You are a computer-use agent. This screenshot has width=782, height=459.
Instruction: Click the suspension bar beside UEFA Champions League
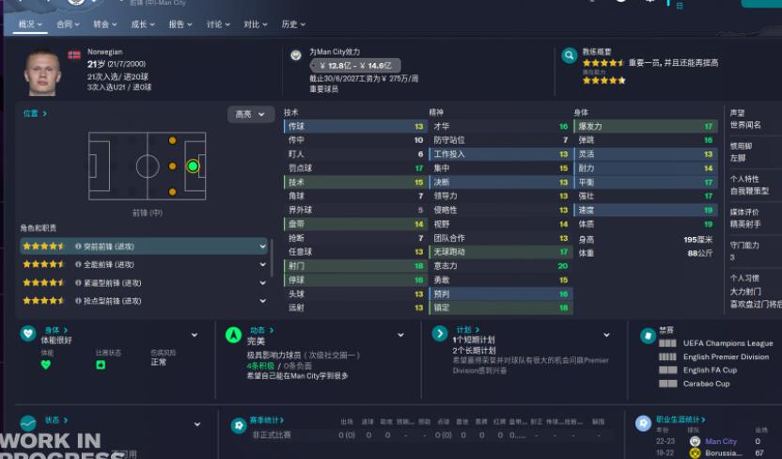(x=667, y=343)
